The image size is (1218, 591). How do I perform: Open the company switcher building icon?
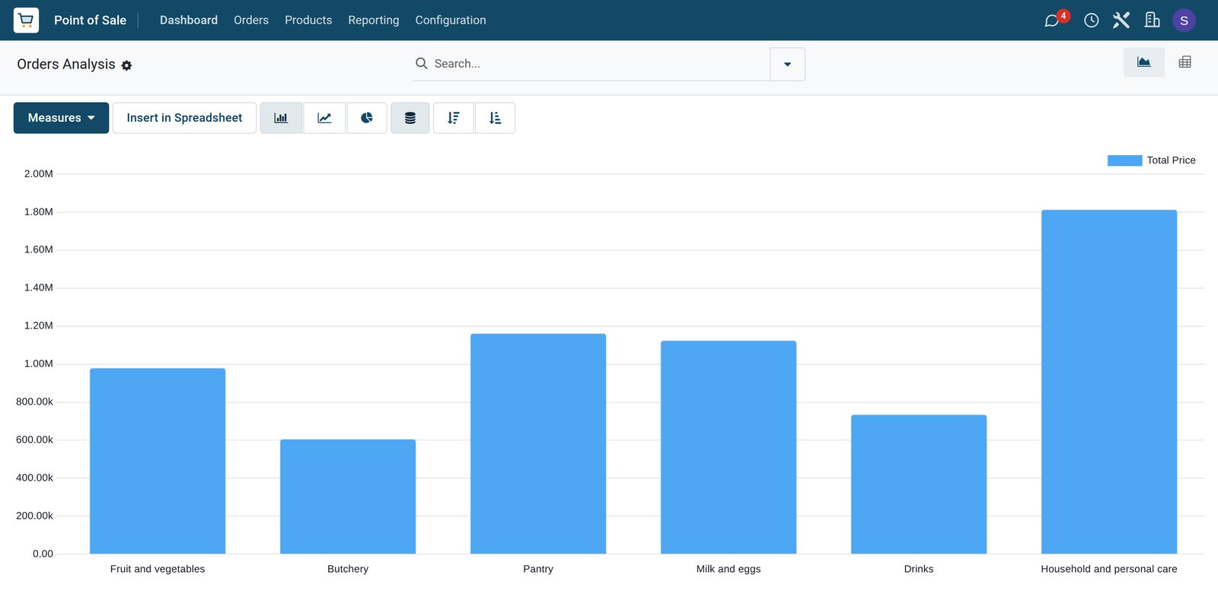coord(1152,20)
